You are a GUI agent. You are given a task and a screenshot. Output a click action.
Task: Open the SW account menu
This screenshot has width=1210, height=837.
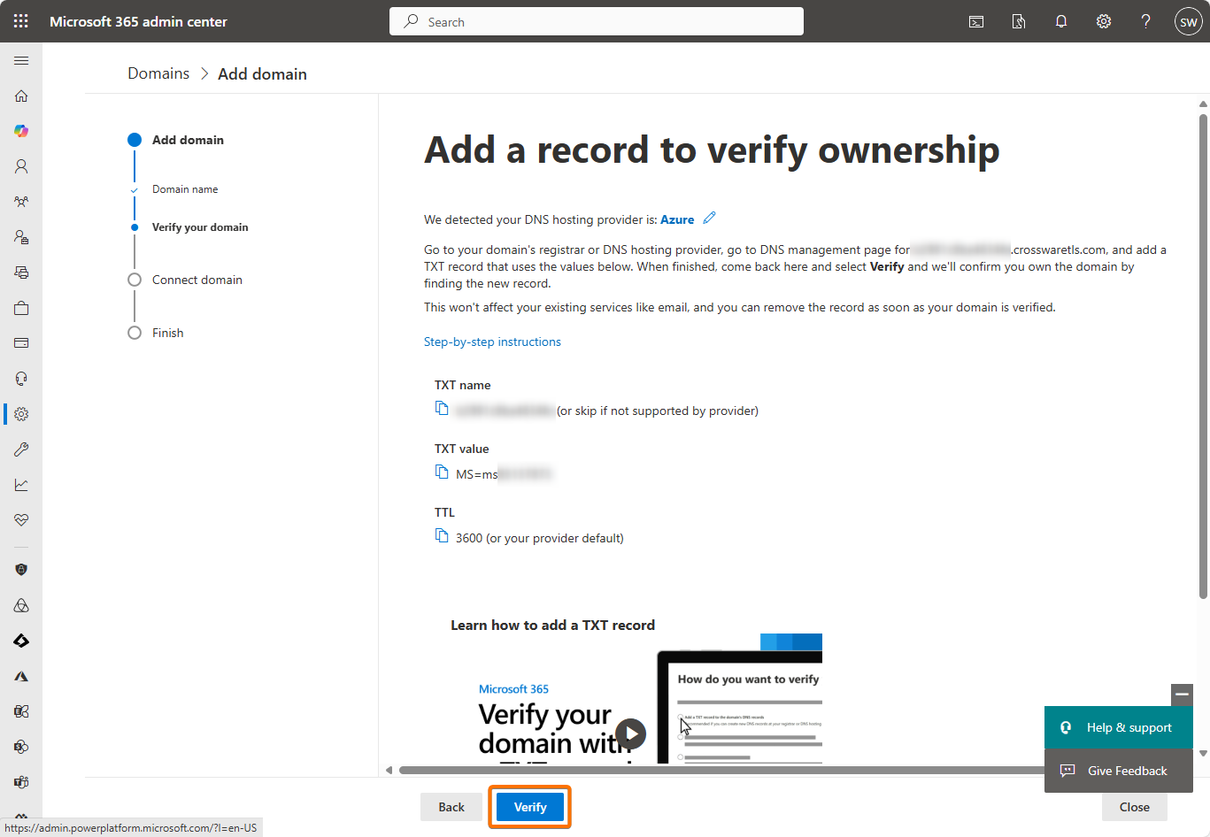point(1188,21)
